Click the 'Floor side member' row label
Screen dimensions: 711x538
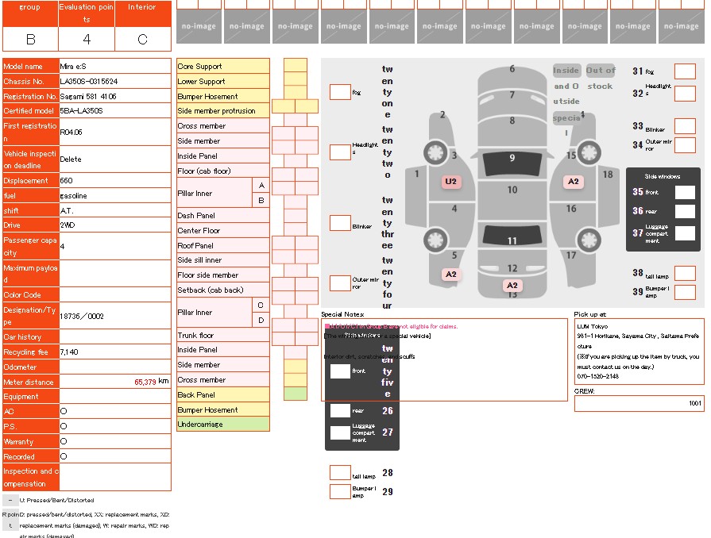click(x=223, y=275)
